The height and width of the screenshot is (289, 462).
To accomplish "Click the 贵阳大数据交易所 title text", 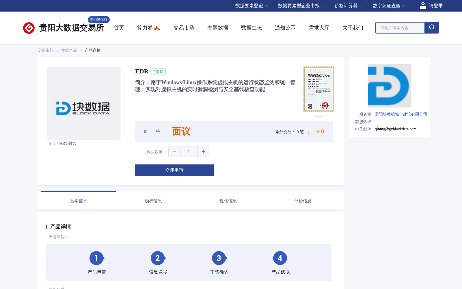I will 71,28.
